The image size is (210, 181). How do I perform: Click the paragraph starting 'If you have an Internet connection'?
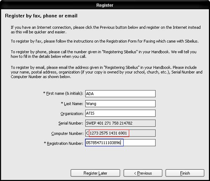click(x=106, y=30)
